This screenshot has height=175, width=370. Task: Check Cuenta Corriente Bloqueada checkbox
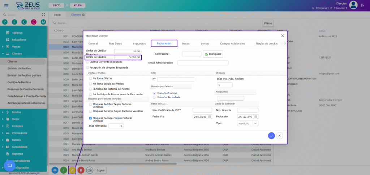click(87, 62)
